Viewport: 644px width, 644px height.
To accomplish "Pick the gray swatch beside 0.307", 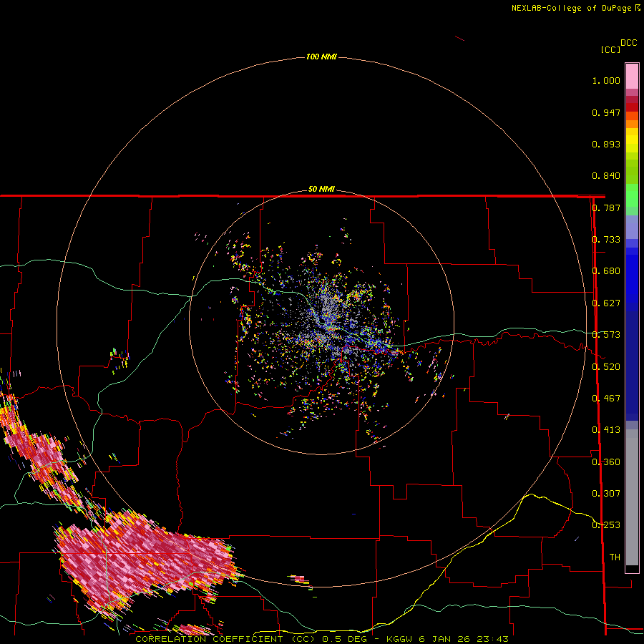I will [632, 497].
